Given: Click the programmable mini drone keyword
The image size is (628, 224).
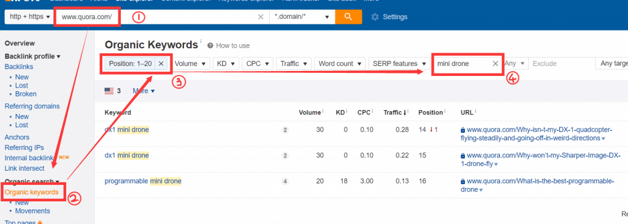Looking at the screenshot, I should click(143, 181).
